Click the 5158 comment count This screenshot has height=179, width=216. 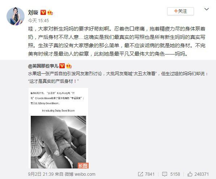[x=175, y=174]
